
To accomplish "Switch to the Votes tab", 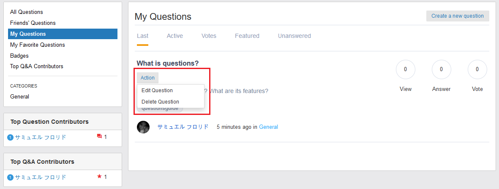I will tap(209, 36).
